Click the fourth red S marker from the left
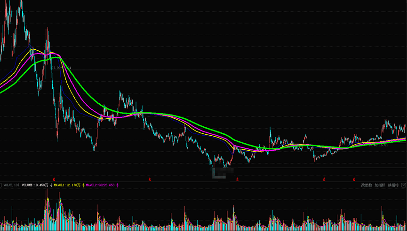407x231 pixels. pyautogui.click(x=324, y=179)
